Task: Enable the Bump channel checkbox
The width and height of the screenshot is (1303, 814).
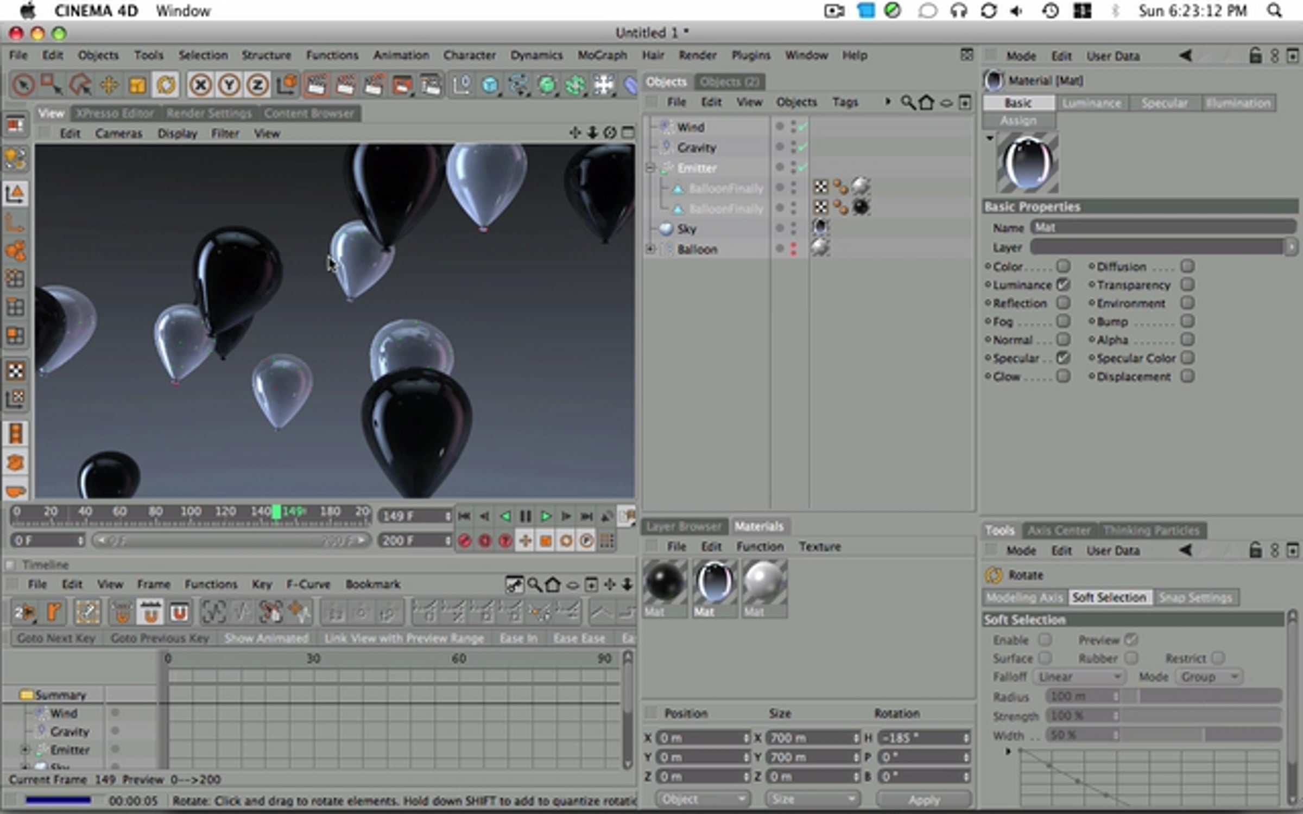Action: pos(1187,321)
